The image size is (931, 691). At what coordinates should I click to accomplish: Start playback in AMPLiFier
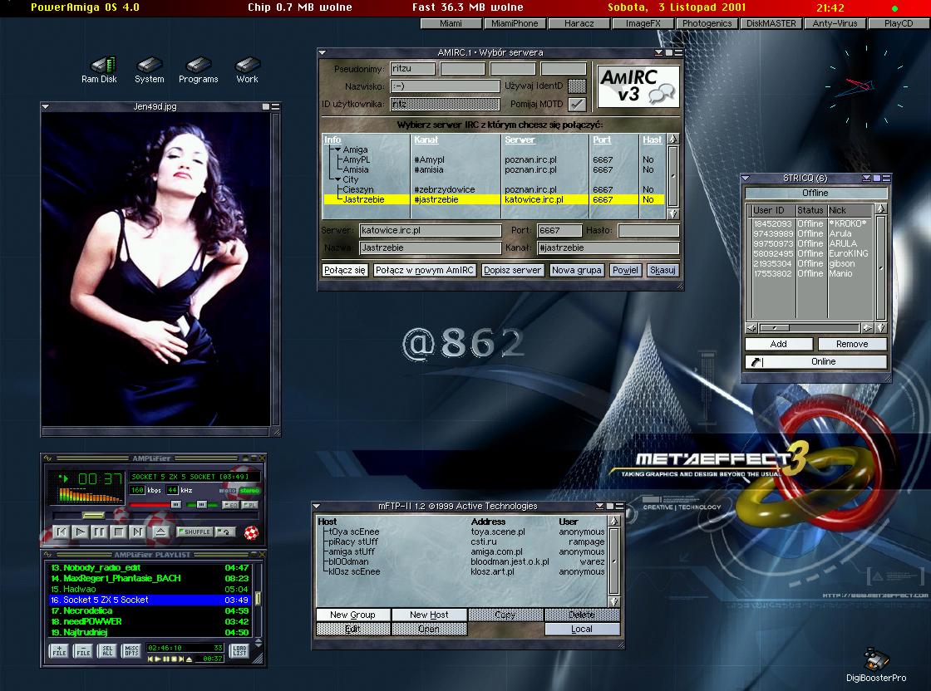pyautogui.click(x=80, y=532)
